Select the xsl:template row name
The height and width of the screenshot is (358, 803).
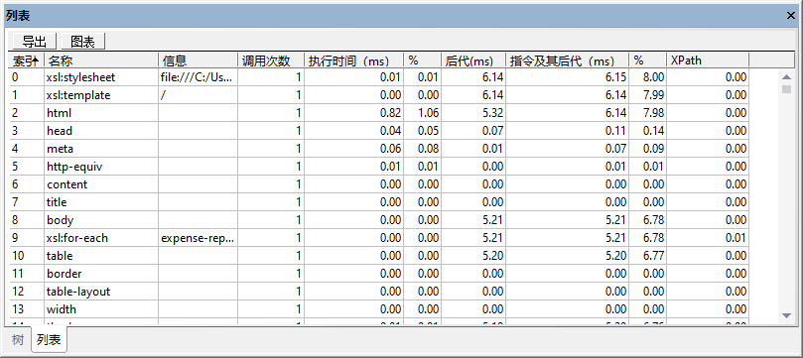[x=78, y=95]
